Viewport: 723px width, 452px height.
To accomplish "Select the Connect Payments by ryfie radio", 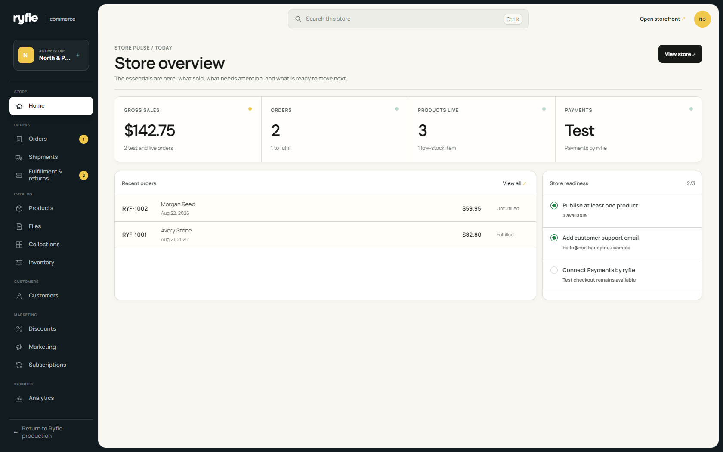I will pos(554,270).
